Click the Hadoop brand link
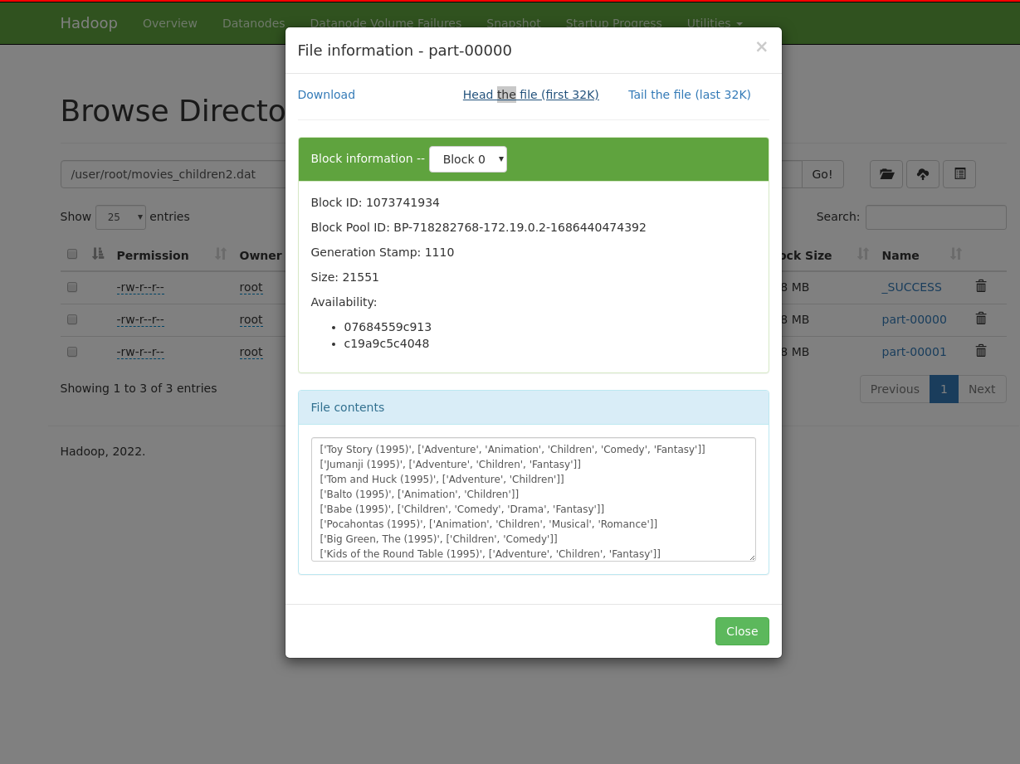1020x764 pixels. [x=89, y=23]
